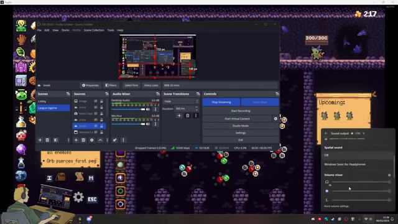Adjust Duration spinner arrows
This screenshot has width=398, height=224.
pyautogui.click(x=197, y=108)
